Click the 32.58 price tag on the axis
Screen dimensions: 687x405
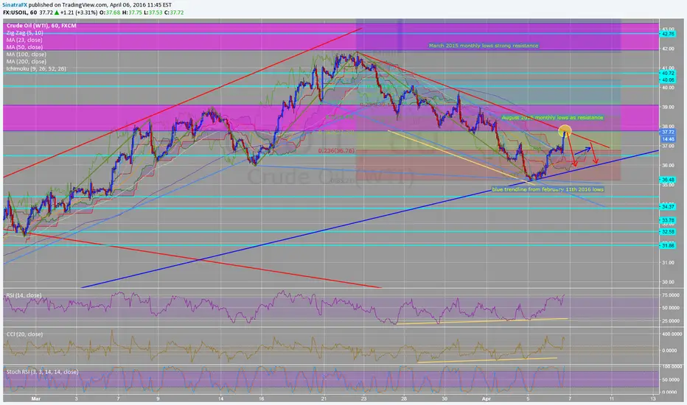pos(668,232)
